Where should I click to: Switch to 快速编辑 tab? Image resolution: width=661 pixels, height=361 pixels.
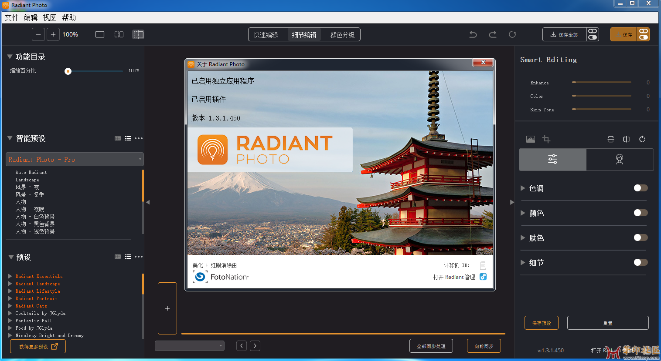(266, 35)
